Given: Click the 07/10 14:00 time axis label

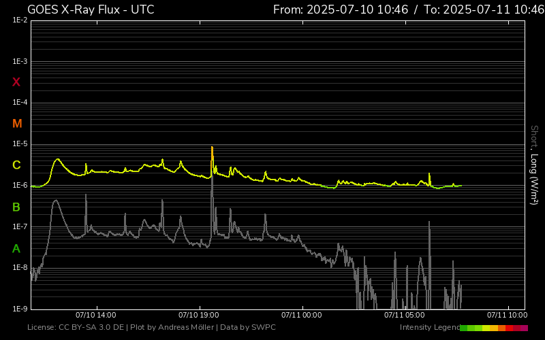Looking at the screenshot, I should pyautogui.click(x=95, y=316).
